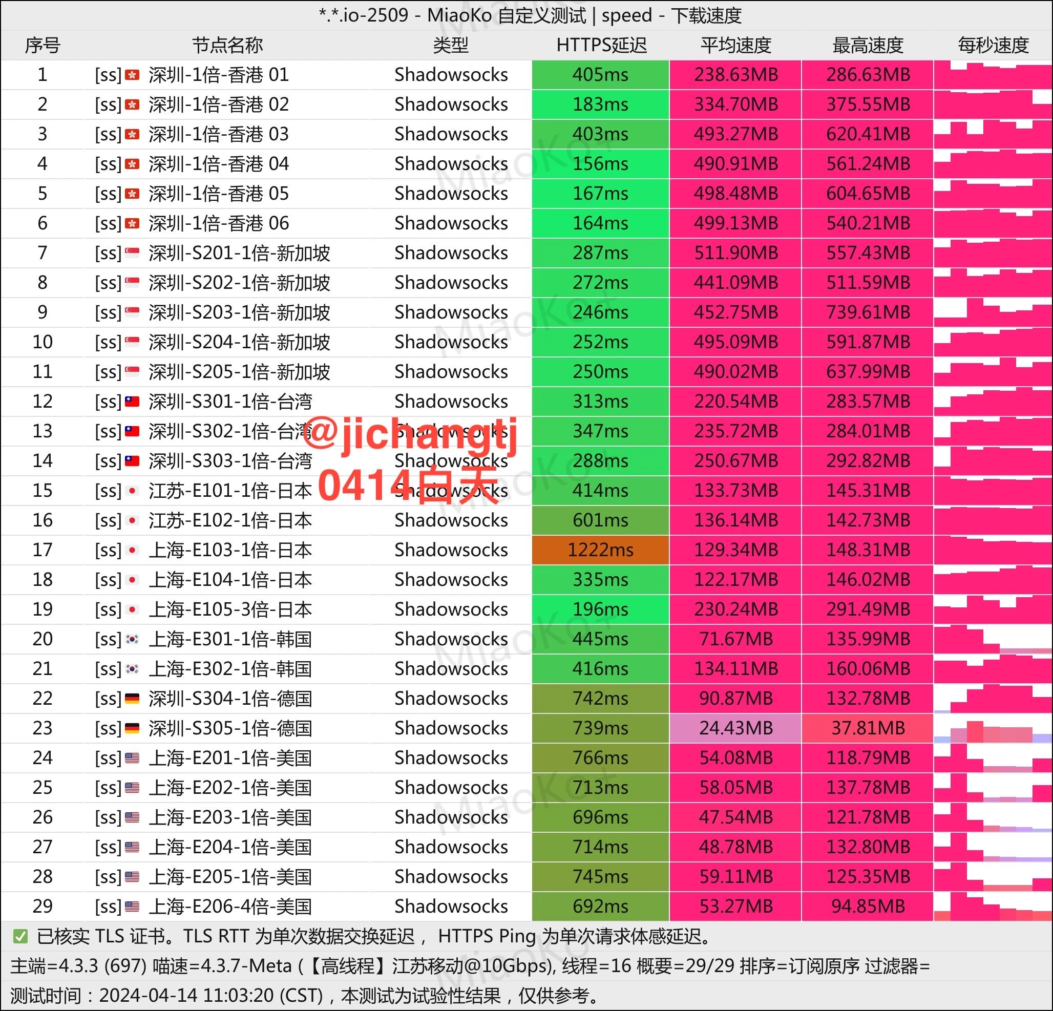Image resolution: width=1053 pixels, height=1011 pixels.
Task: Click Taiwan flag next to 深圳-S301
Action: (x=132, y=402)
